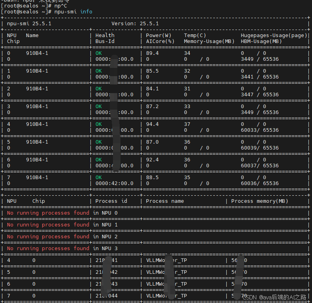The height and width of the screenshot is (303, 312).
Task: Click VLLMWorker_TP process name for NPU 5
Action: pos(167,272)
